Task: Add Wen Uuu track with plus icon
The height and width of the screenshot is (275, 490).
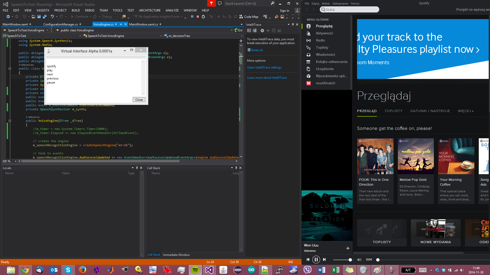Action: (x=348, y=248)
